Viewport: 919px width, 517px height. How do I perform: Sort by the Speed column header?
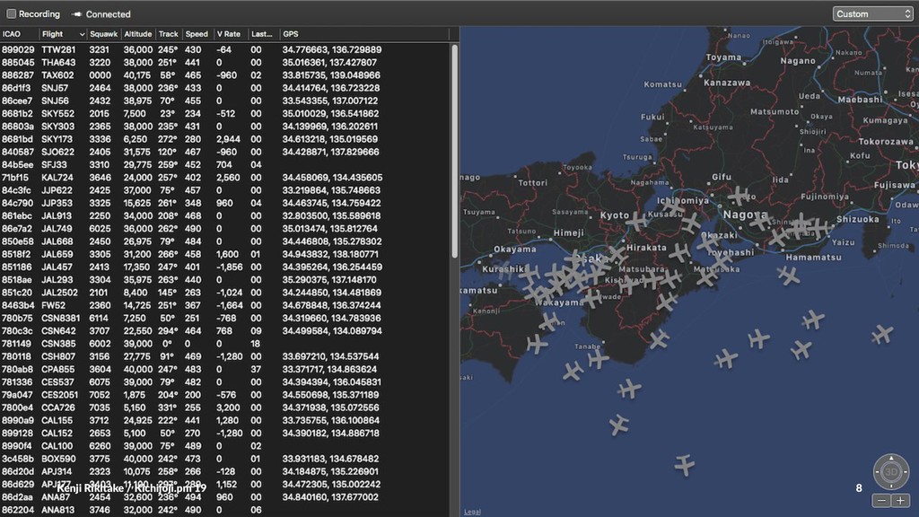tap(197, 34)
